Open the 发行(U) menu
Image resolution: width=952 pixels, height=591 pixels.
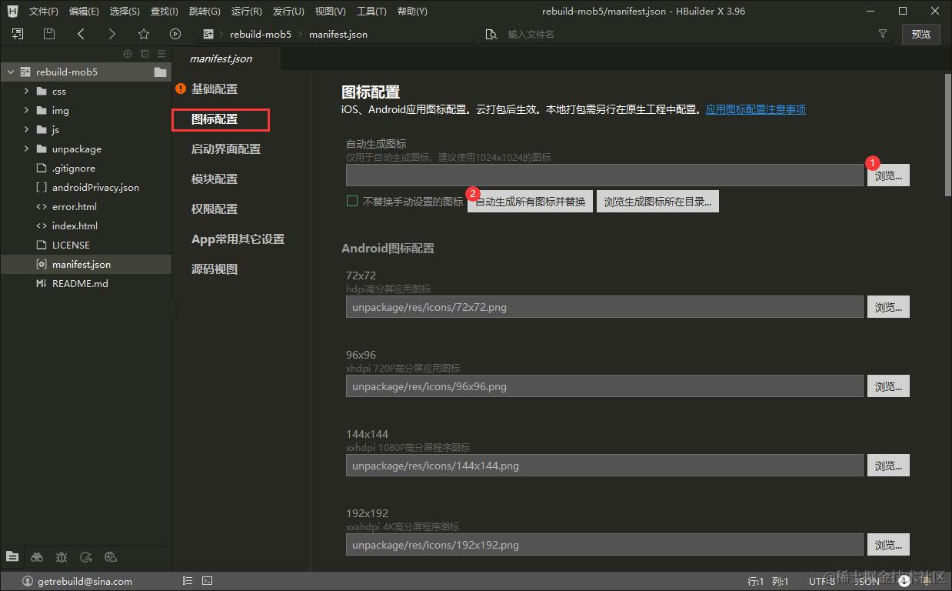(x=288, y=12)
